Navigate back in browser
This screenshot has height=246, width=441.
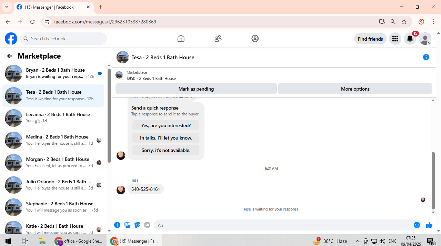[8, 22]
